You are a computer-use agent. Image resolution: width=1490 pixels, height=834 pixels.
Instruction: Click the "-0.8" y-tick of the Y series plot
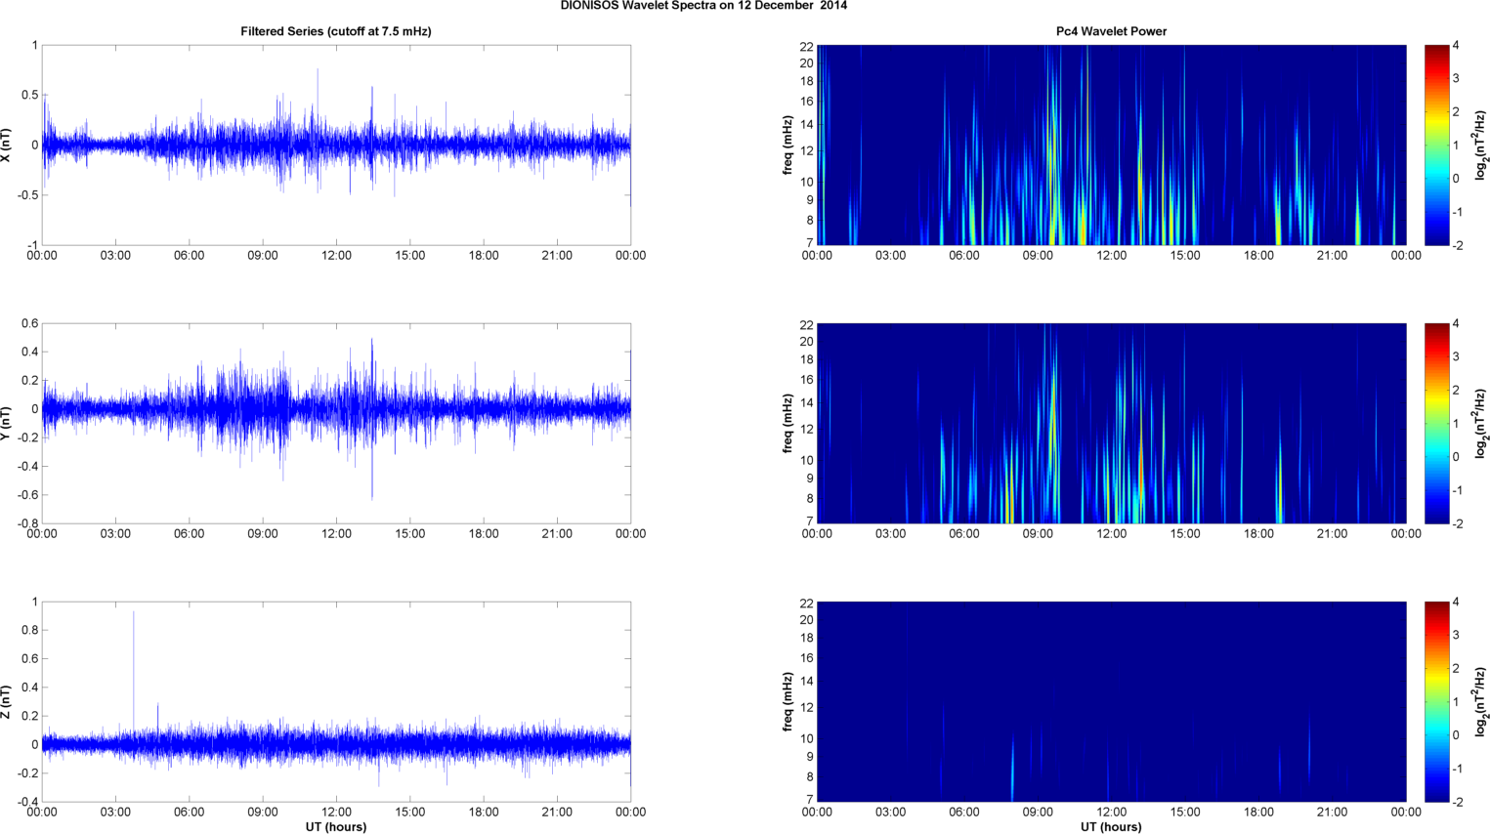[x=27, y=523]
